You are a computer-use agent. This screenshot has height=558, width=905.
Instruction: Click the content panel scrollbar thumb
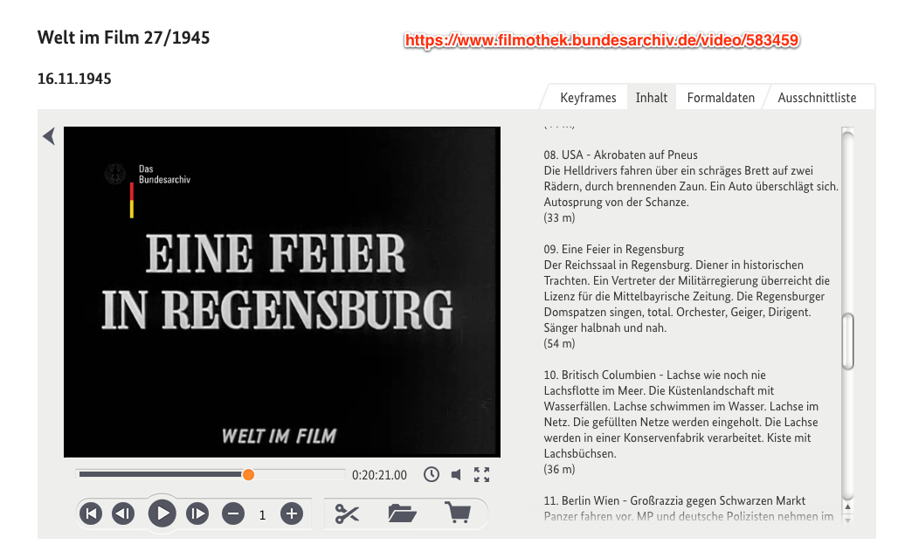pos(847,341)
